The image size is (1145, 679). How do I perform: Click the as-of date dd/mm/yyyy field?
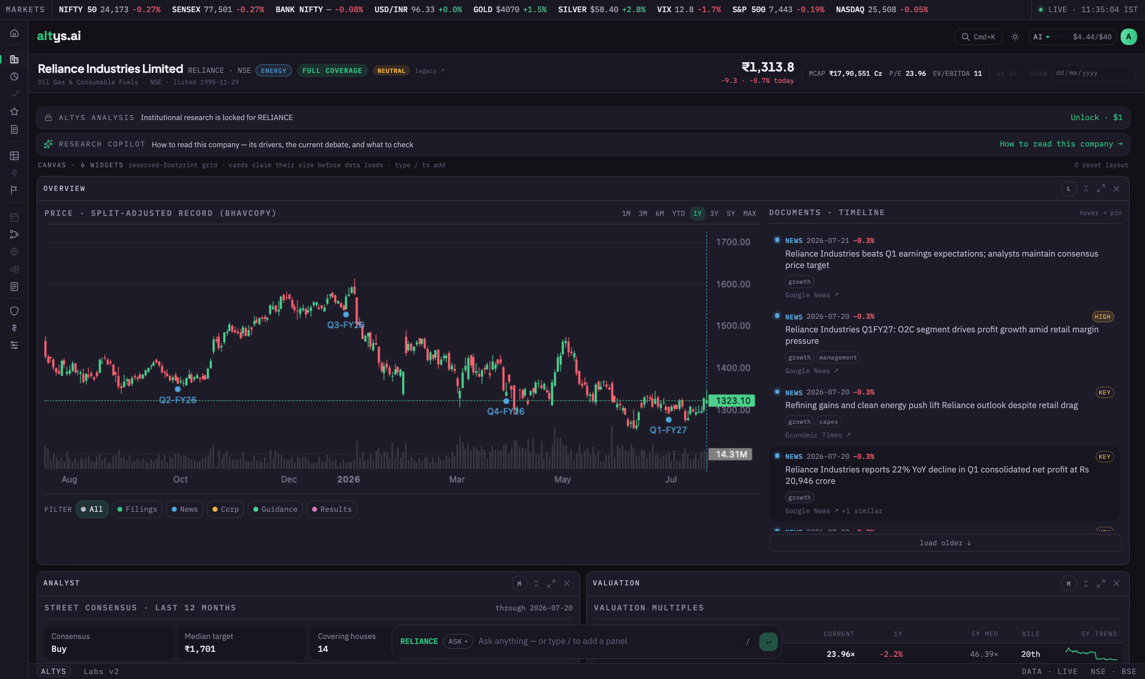click(x=1093, y=73)
